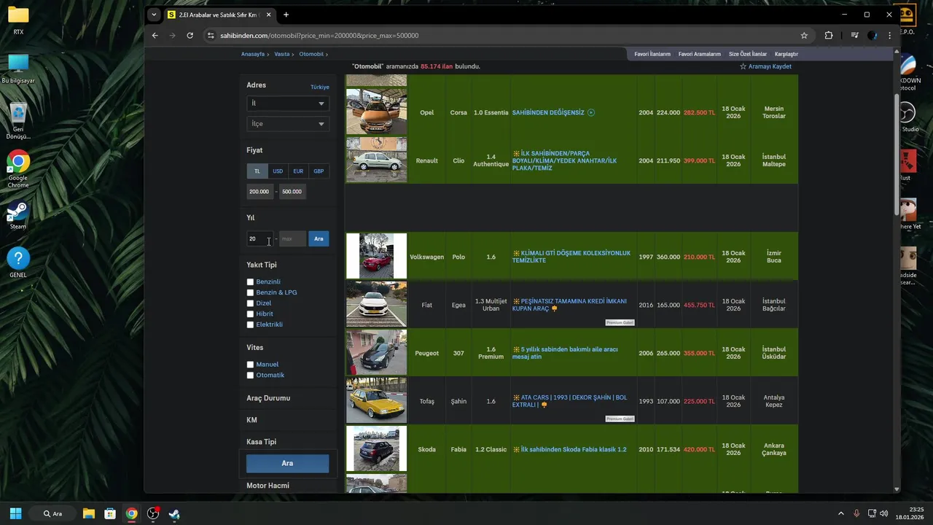Select USD currency toggle
Viewport: 933px width, 525px height.
coord(278,171)
